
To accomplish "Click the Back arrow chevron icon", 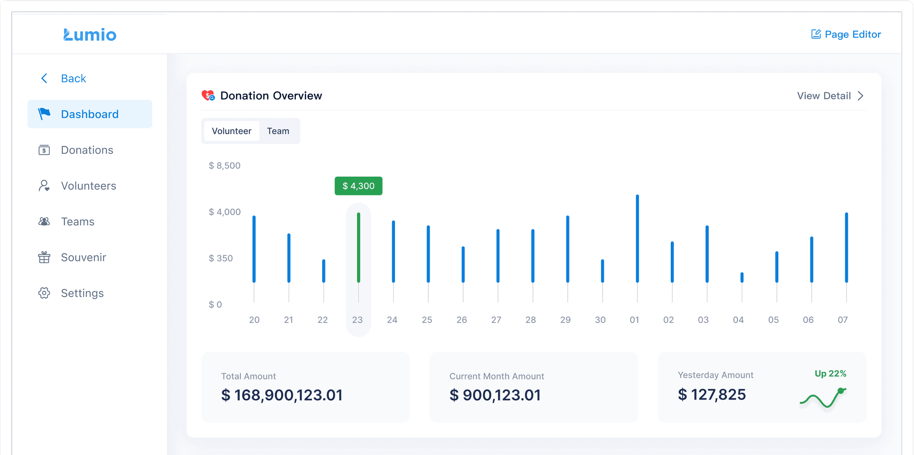I will (x=44, y=79).
